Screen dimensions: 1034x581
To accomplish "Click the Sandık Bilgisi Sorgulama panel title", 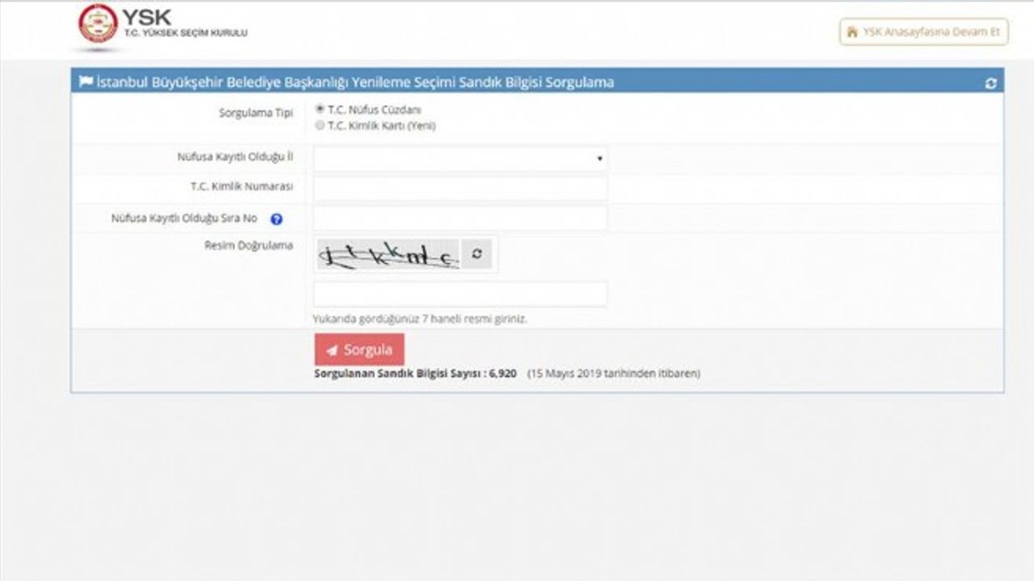I will 355,82.
